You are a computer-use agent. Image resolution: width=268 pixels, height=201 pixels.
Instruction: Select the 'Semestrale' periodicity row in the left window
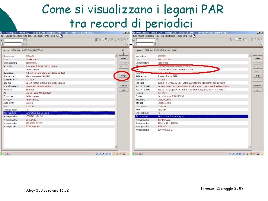[x=59, y=90]
